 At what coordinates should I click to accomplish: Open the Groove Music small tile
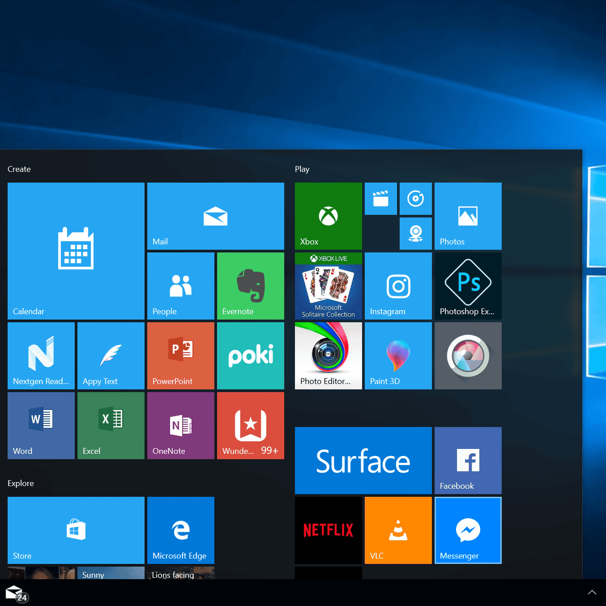click(416, 198)
